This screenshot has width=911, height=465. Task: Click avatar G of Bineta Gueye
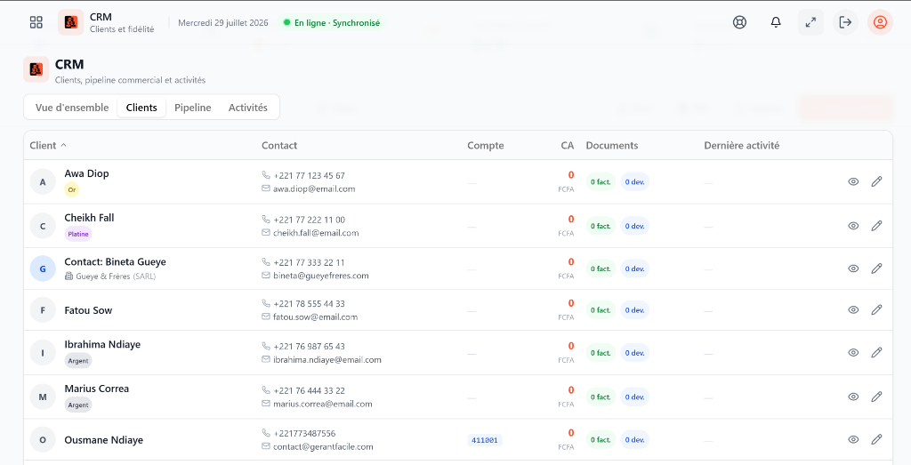(43, 269)
